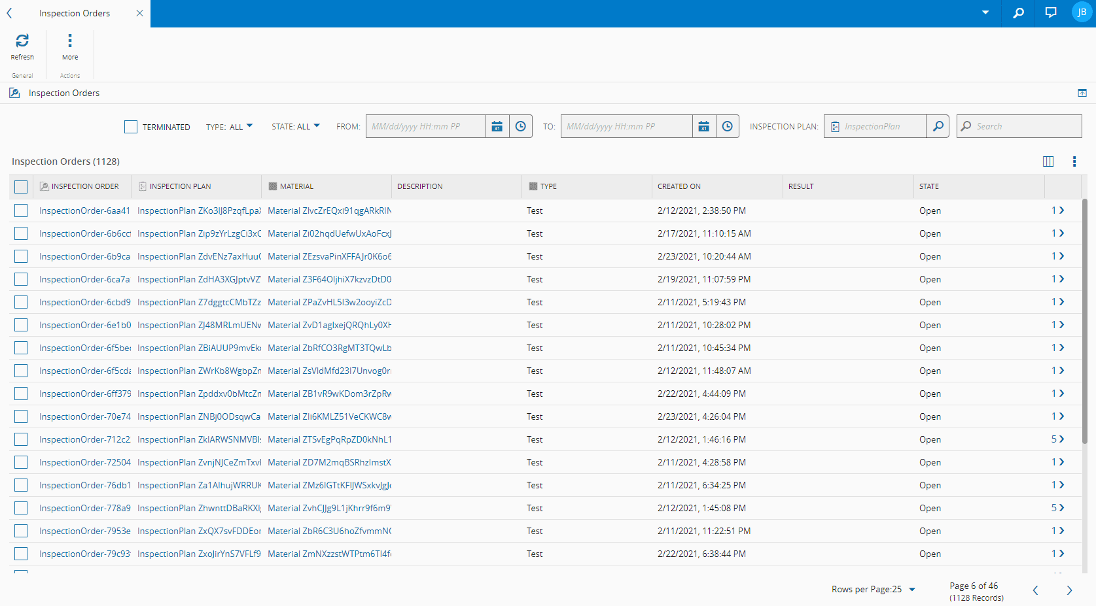
Task: Expand the TYPE: ALL filter dropdown
Action: pyautogui.click(x=229, y=127)
